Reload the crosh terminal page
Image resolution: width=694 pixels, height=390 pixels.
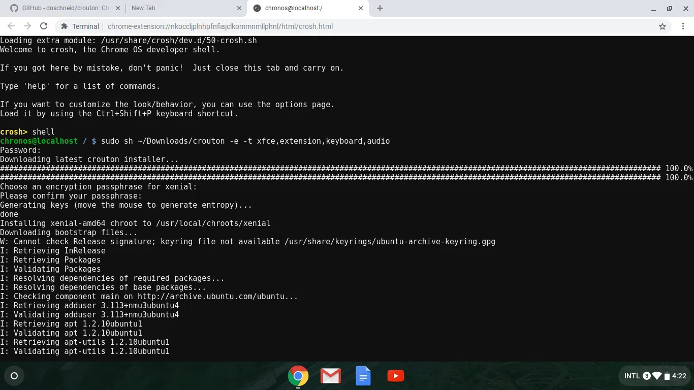(44, 26)
